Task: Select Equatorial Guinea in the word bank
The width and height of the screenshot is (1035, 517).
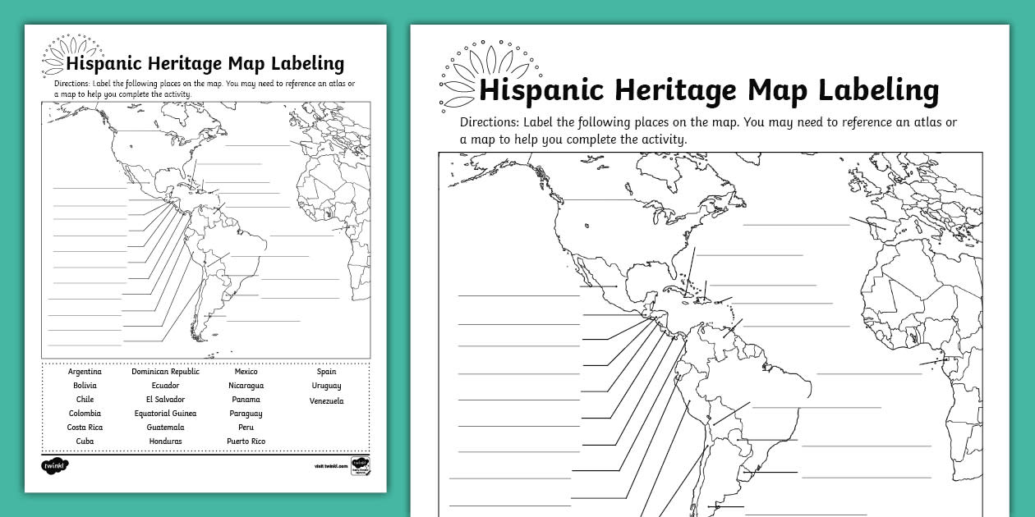Action: [x=166, y=414]
